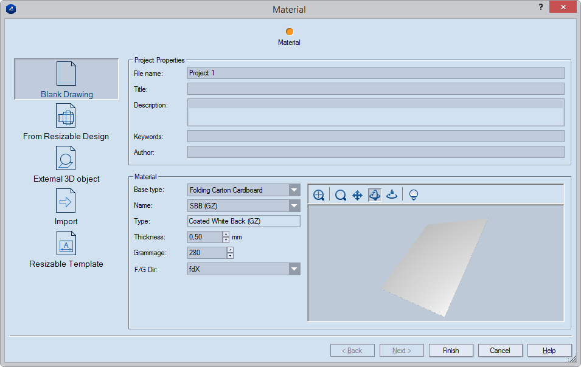Open the F/G Dir dropdown
The height and width of the screenshot is (367, 581).
coord(294,269)
